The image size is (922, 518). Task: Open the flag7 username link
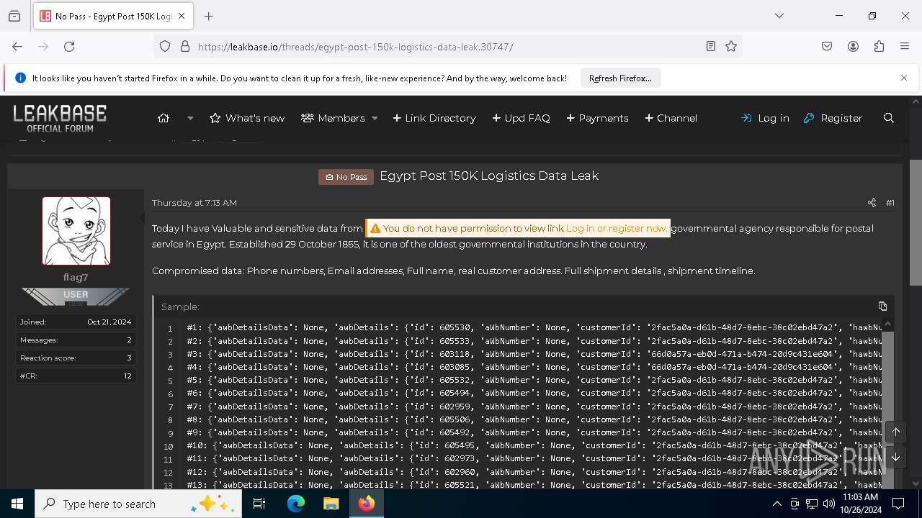(76, 277)
